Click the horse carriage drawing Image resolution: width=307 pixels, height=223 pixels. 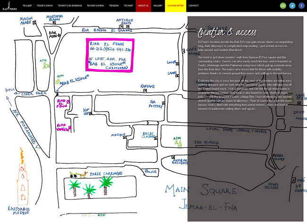79,174
